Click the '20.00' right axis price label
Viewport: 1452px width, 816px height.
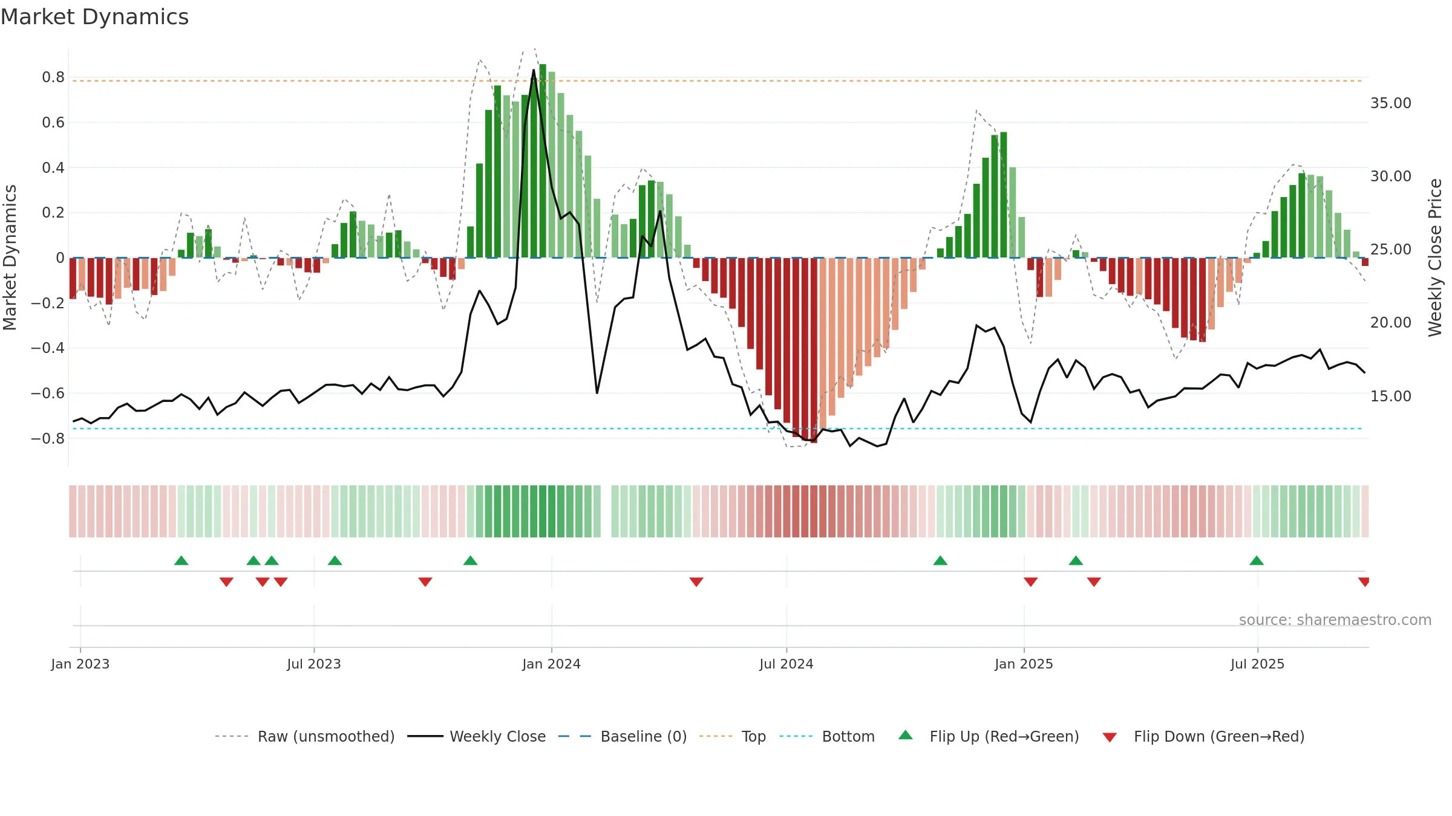pyautogui.click(x=1391, y=323)
